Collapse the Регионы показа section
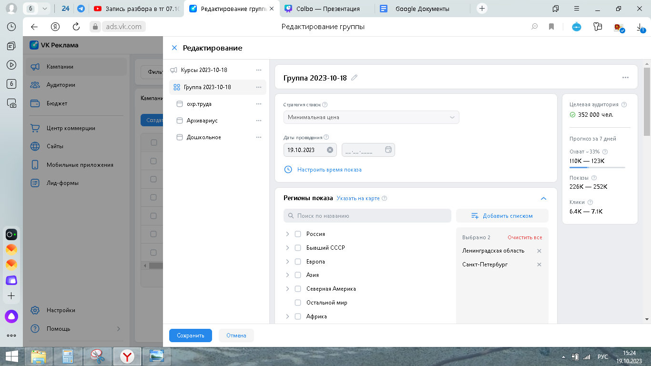Screen dimensions: 651x366 tap(543, 198)
